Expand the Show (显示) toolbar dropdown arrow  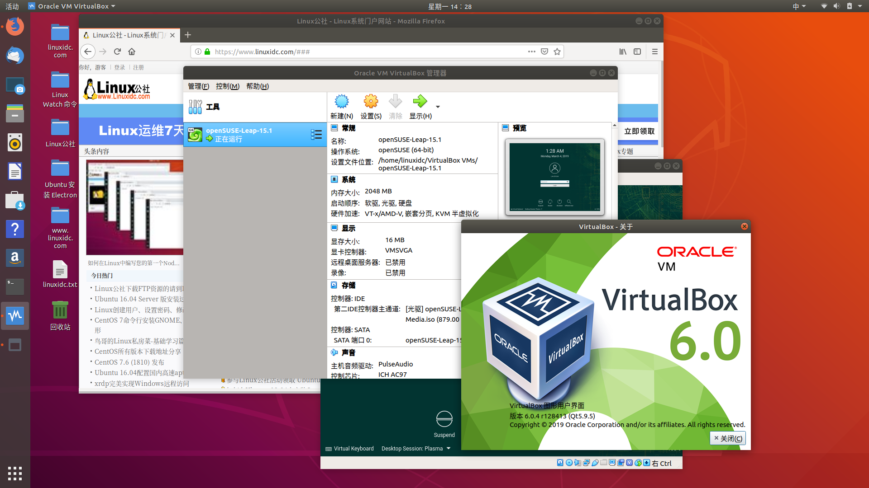[x=438, y=107]
